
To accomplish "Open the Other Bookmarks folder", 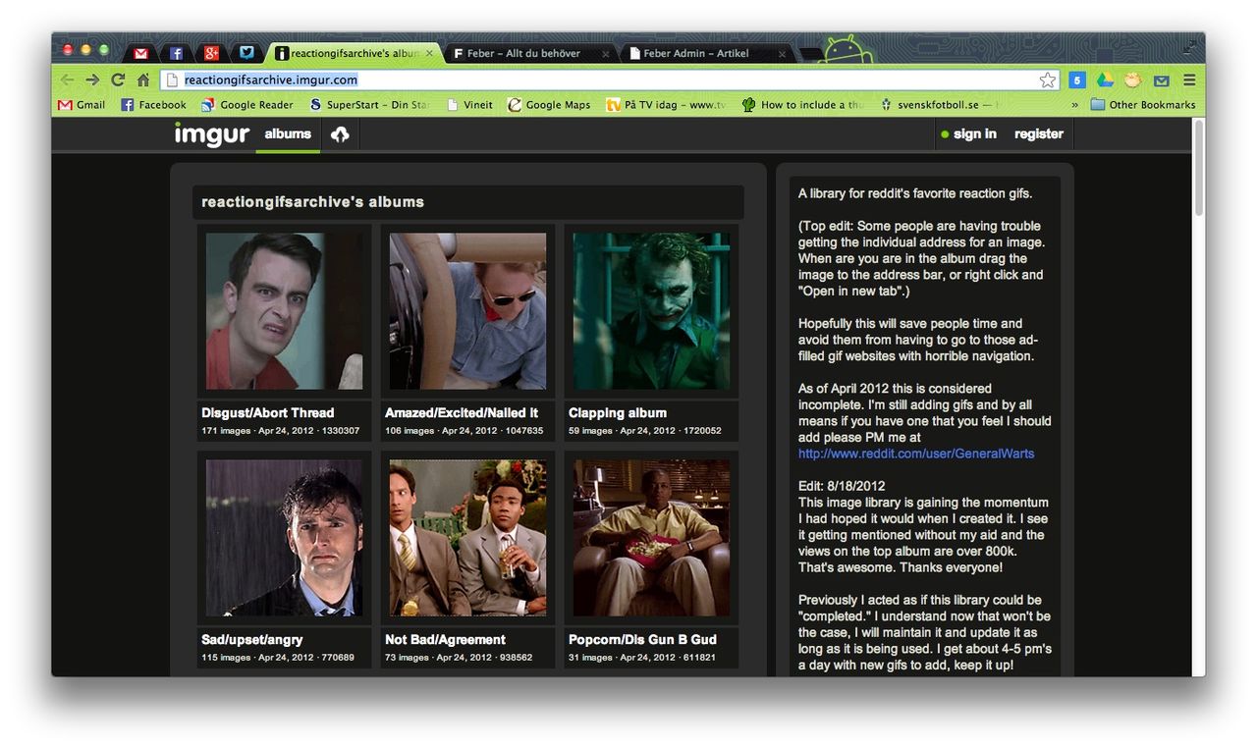I will pos(1143,105).
